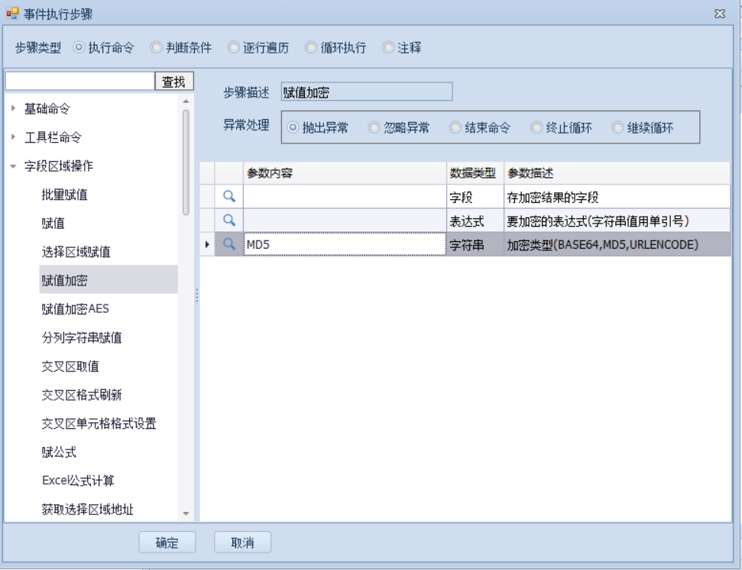Select the 循环执行 step type

[311, 47]
